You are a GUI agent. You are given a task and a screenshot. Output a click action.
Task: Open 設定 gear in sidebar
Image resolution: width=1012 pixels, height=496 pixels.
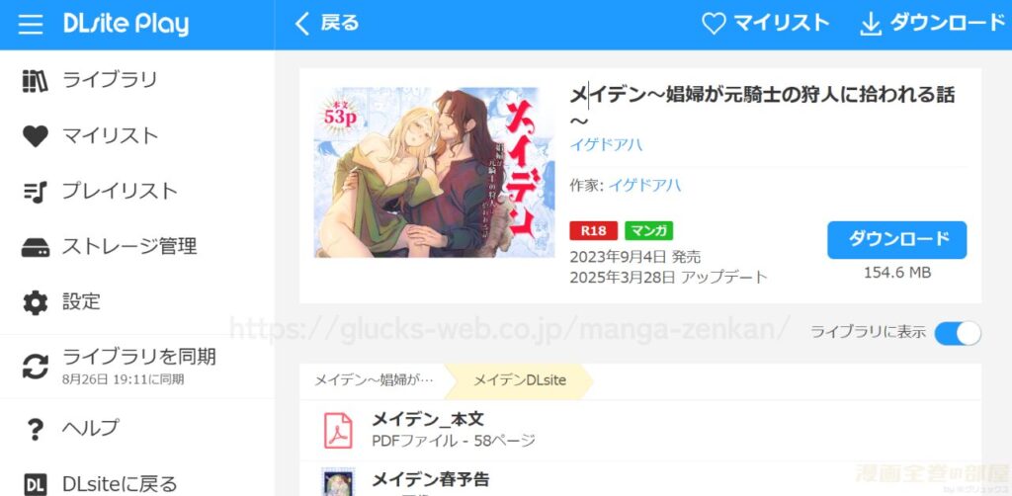tap(35, 302)
